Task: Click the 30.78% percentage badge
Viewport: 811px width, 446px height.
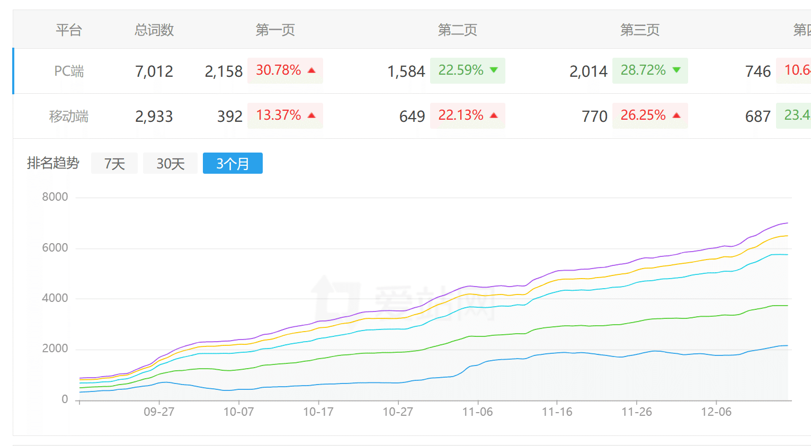Action: point(285,70)
